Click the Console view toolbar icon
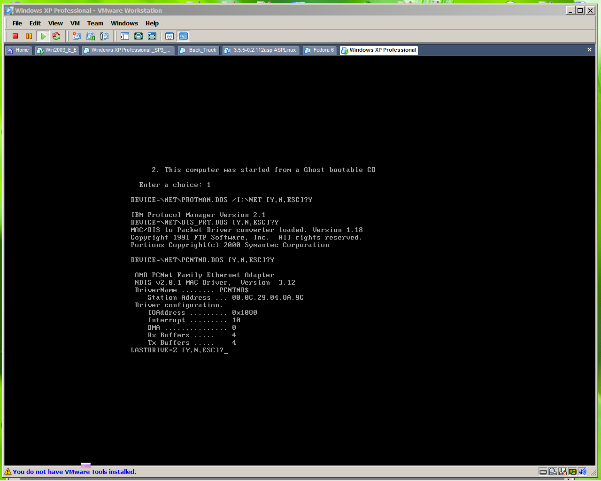601x481 pixels. pos(184,36)
